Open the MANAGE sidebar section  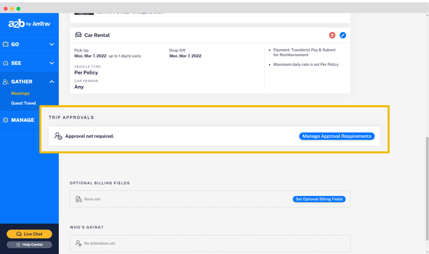click(x=23, y=120)
